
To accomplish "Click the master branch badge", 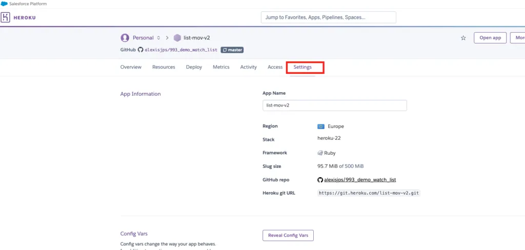I will pyautogui.click(x=232, y=50).
